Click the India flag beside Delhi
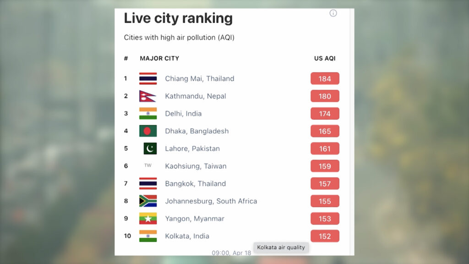 (x=148, y=114)
